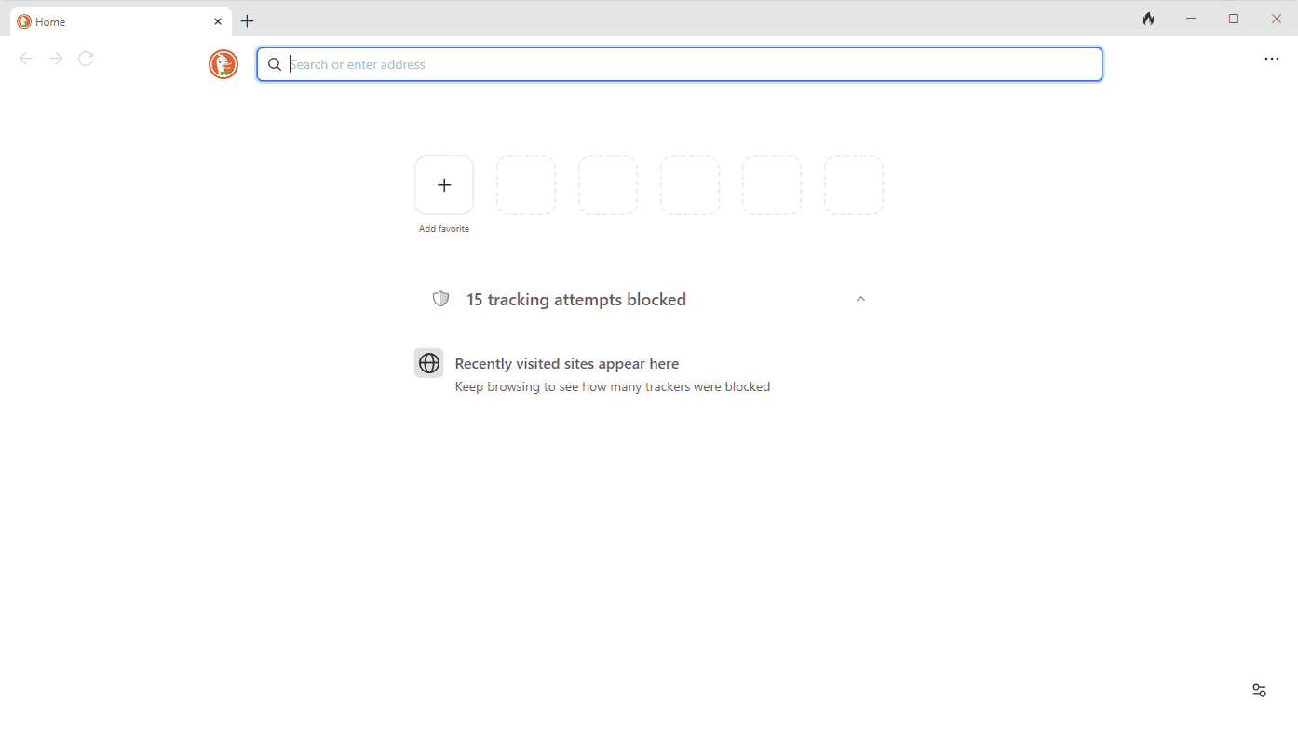
Task: Click the globe icon for recently visited sites
Action: (429, 363)
